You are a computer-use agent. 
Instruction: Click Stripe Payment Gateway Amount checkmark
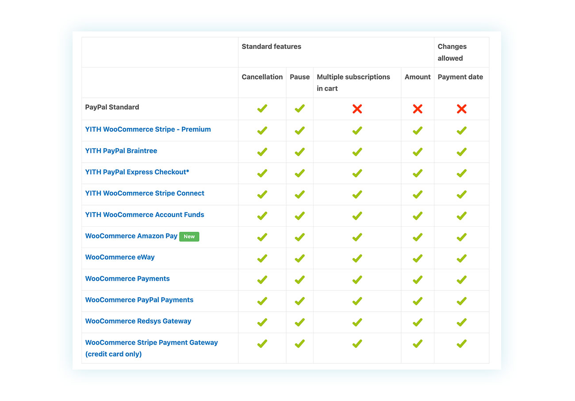tap(418, 344)
